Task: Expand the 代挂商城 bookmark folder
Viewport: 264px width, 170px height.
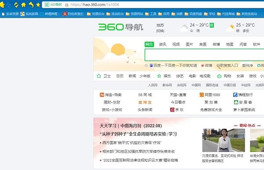Action: coord(226,14)
